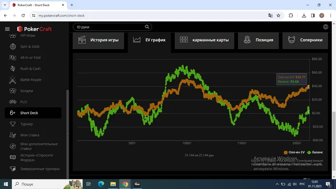Go to Spin & Gold text link
Image resolution: width=336 pixels, height=189 pixels.
pyautogui.click(x=30, y=47)
